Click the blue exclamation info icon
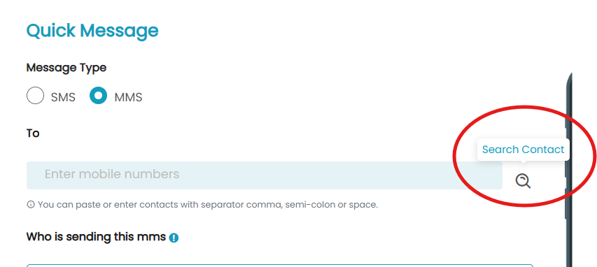 click(x=174, y=238)
